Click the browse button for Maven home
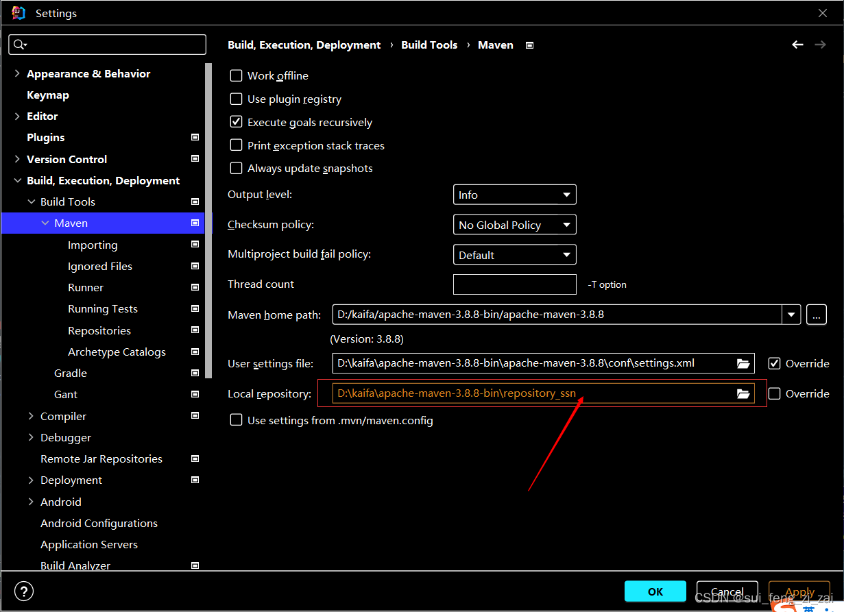 pos(816,315)
